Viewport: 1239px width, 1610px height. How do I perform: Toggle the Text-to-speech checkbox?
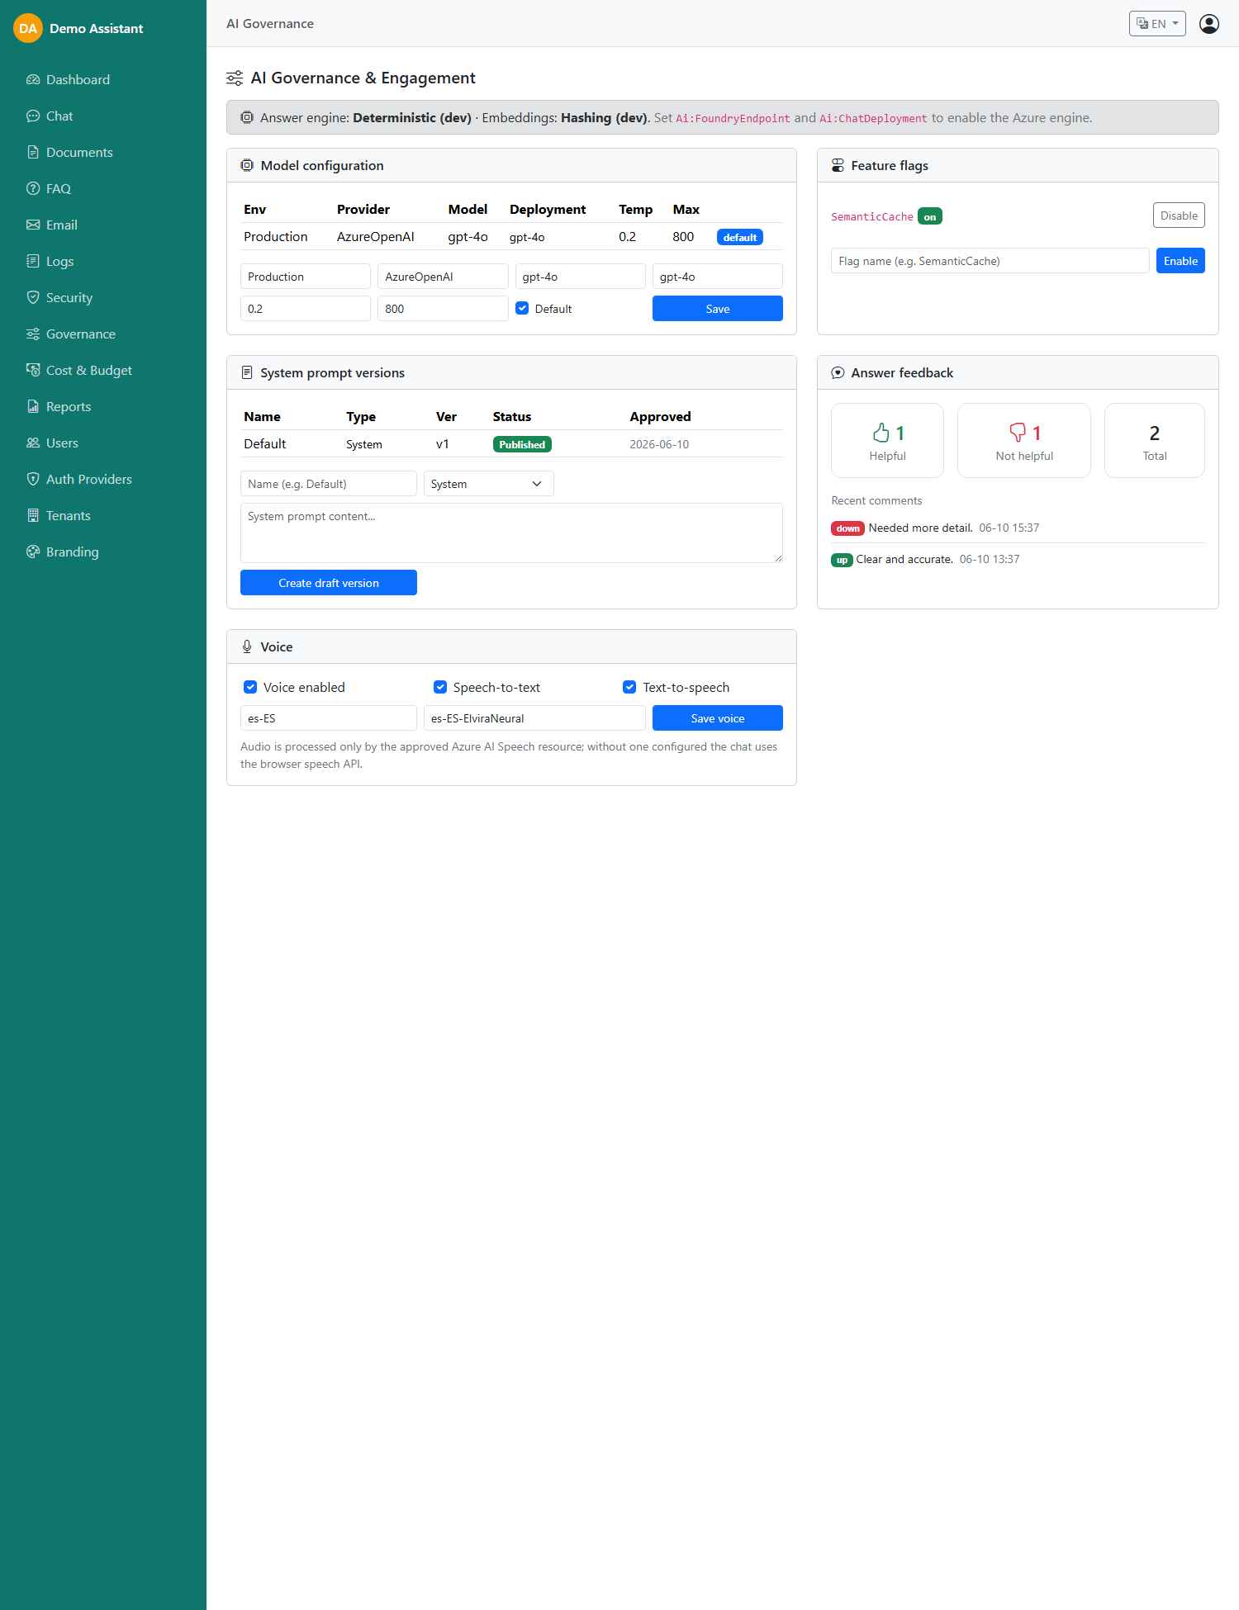(629, 687)
